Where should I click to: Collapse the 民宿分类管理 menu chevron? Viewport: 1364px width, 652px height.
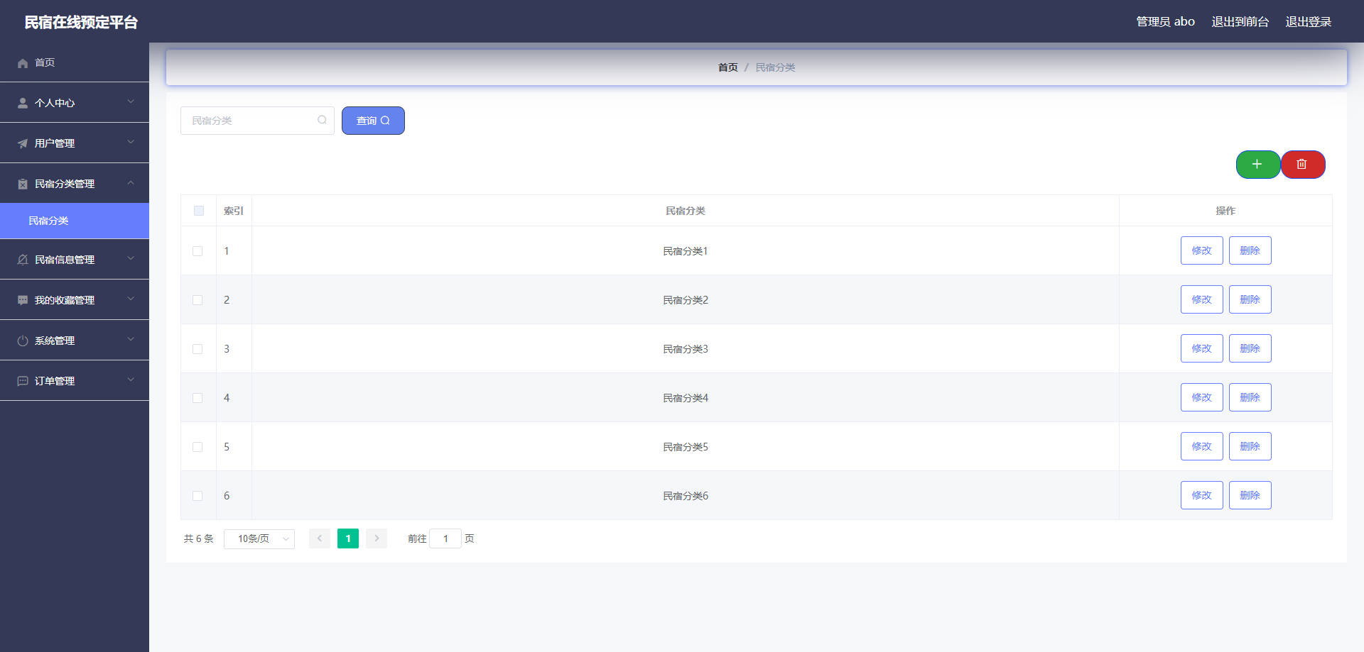pyautogui.click(x=131, y=182)
